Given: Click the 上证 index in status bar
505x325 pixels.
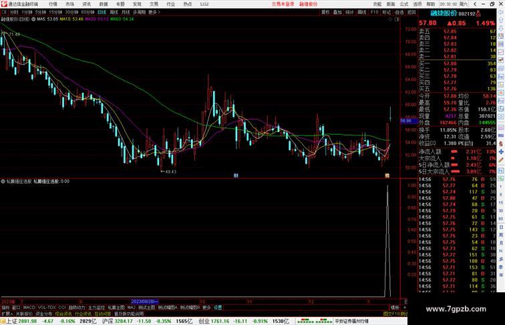Looking at the screenshot, I should (x=11, y=321).
